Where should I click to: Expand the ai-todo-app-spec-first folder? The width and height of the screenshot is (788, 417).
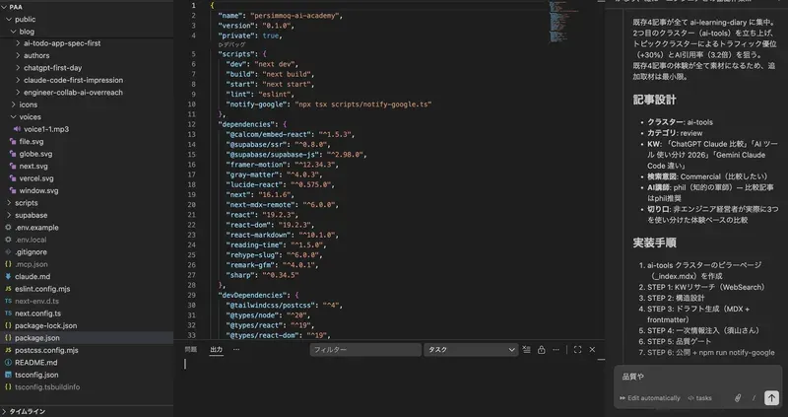[x=18, y=43]
